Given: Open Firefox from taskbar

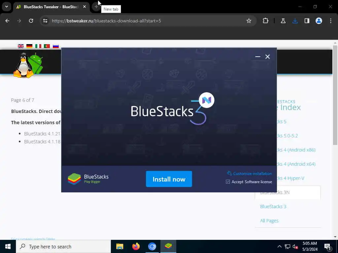Looking at the screenshot, I should (136, 246).
